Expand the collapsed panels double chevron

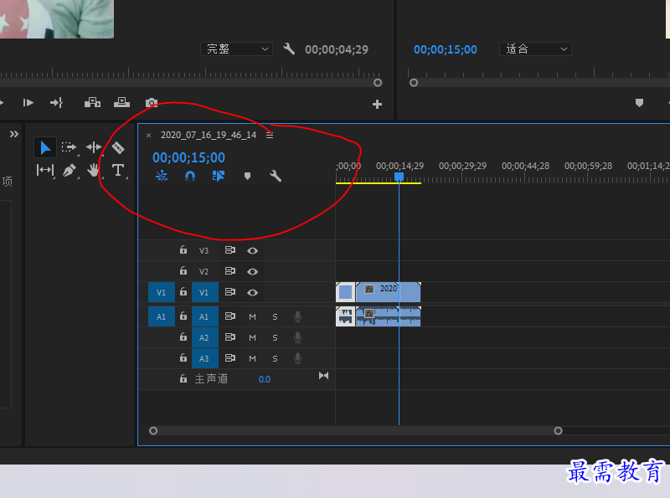point(14,134)
